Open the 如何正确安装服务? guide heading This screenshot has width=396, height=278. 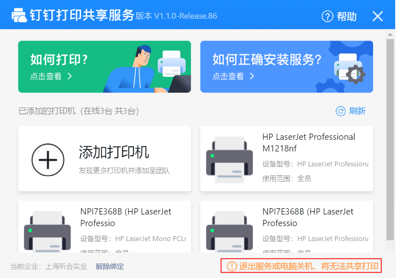click(x=267, y=60)
